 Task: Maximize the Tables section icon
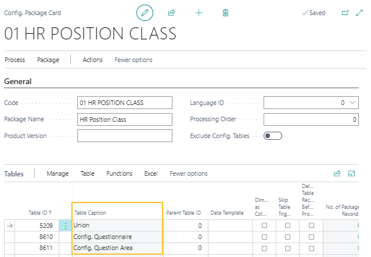(x=351, y=173)
